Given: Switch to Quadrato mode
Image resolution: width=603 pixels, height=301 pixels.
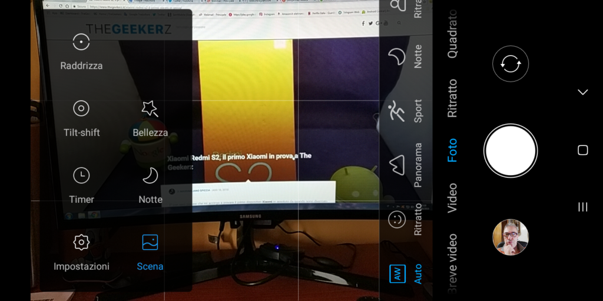Looking at the screenshot, I should coord(452,34).
